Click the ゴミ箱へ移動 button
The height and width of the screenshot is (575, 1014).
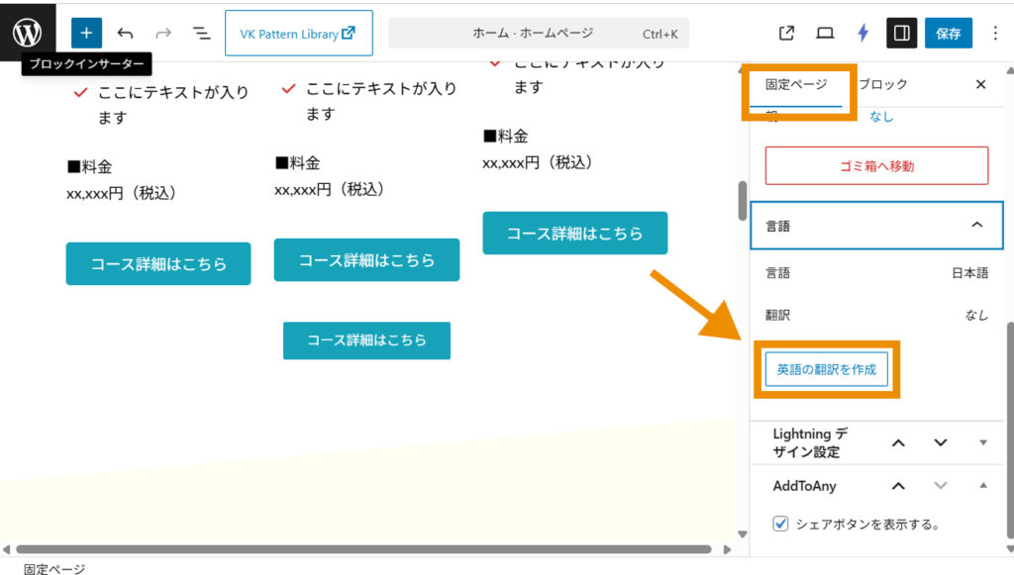[x=876, y=165]
